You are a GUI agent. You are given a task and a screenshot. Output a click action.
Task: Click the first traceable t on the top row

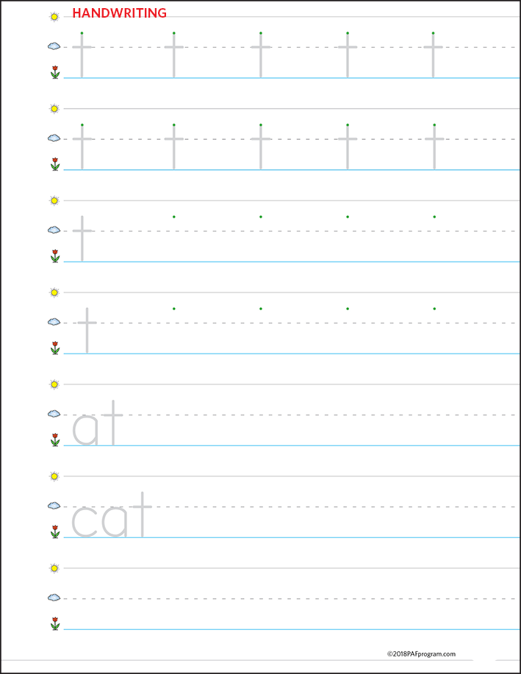(82, 55)
